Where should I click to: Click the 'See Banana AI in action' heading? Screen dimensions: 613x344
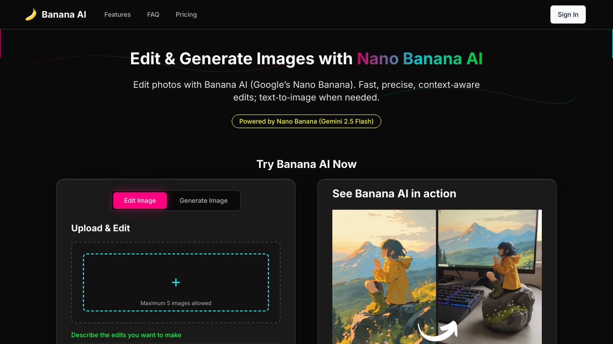pyautogui.click(x=394, y=194)
